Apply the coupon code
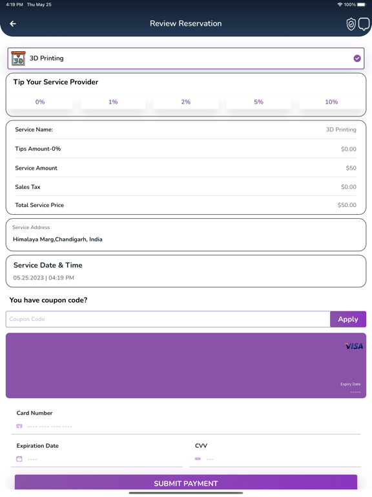 [x=348, y=319]
